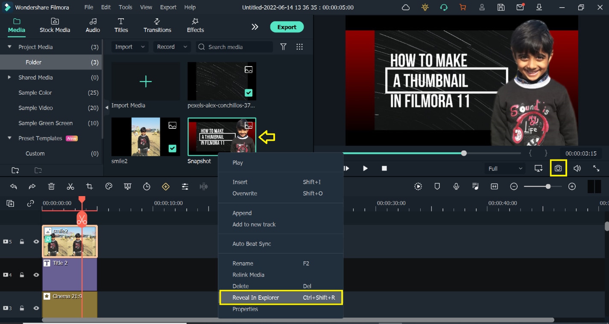Viewport: 609px width, 324px height.
Task: Toggle the auto ripple link icon
Action: click(x=30, y=203)
